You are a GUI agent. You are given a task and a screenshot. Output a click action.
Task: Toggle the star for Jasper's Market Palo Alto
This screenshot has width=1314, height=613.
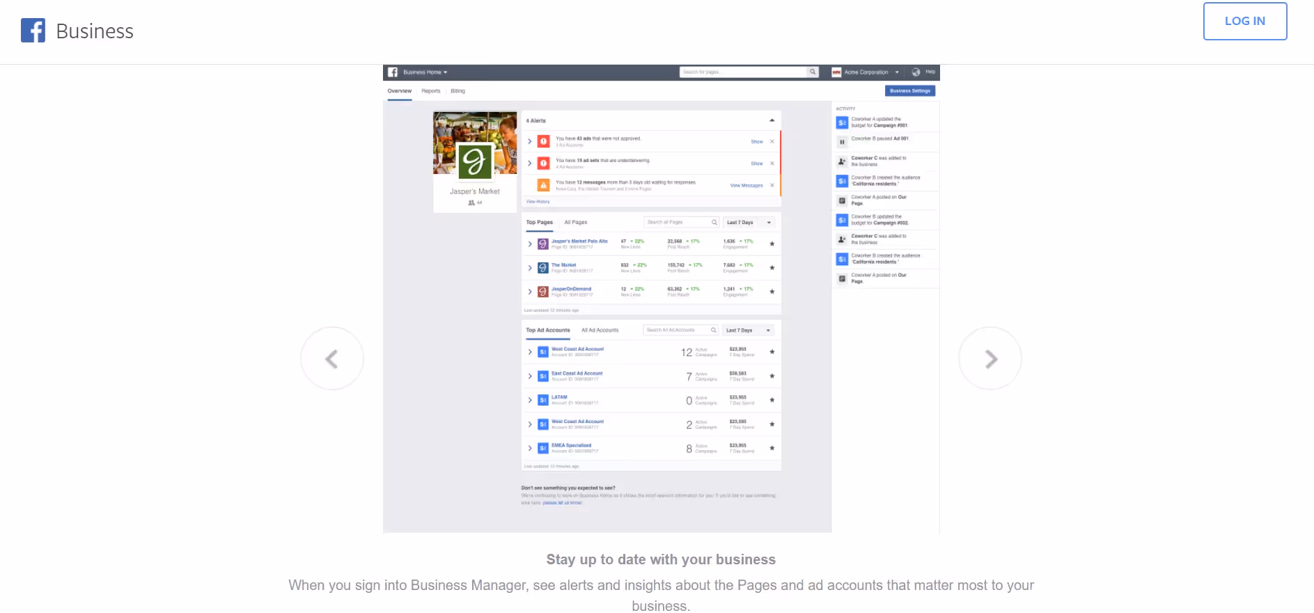coord(772,244)
